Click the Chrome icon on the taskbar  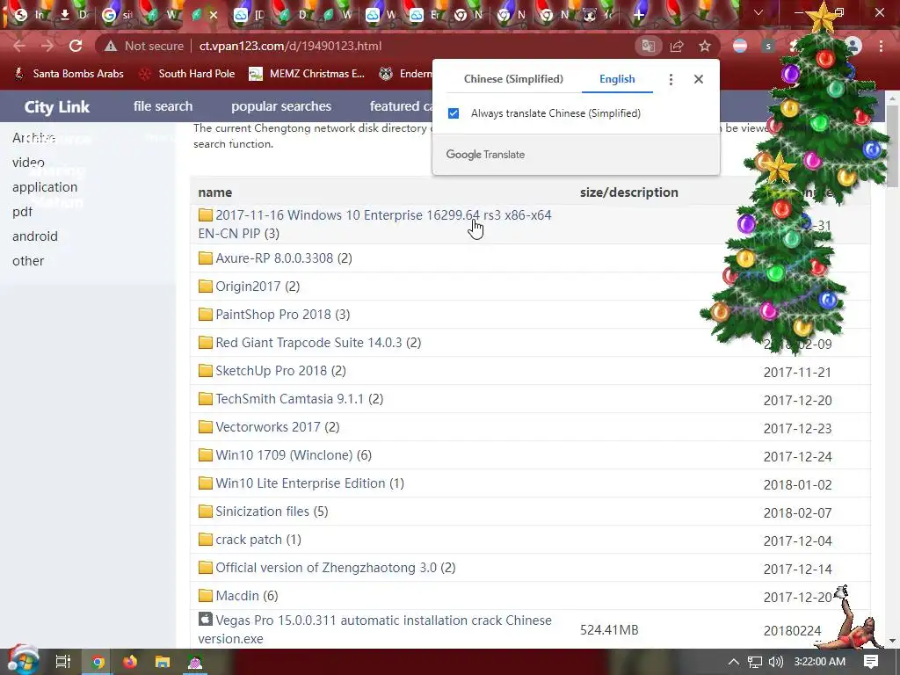pyautogui.click(x=98, y=662)
